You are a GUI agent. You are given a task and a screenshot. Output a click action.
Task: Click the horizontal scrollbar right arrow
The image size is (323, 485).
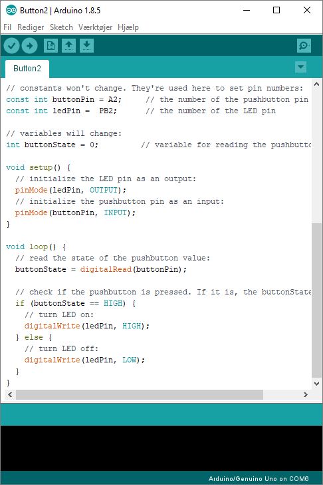pos(306,394)
